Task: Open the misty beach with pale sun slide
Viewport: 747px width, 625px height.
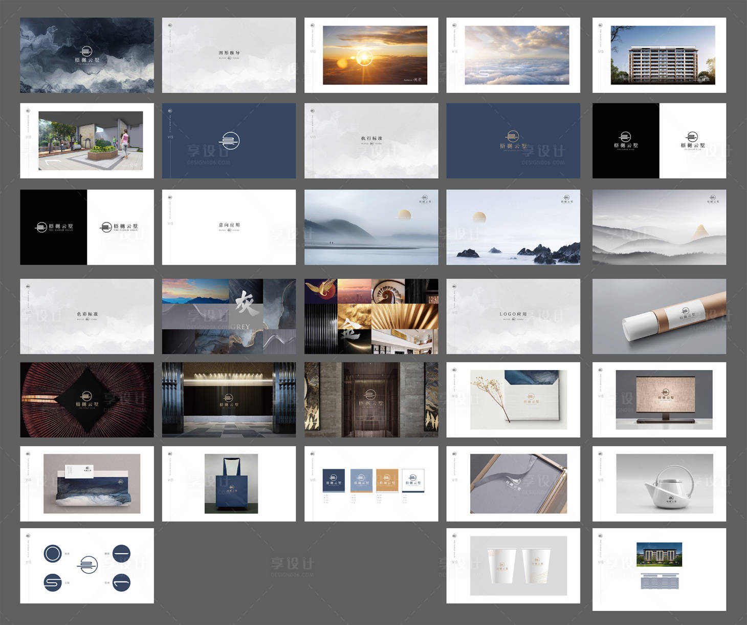Action: click(371, 227)
